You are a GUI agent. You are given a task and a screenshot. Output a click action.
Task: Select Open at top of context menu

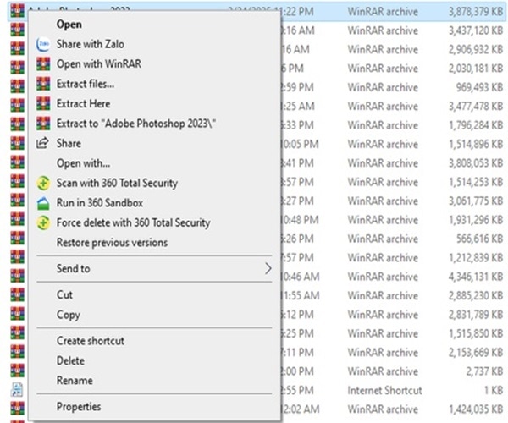(x=69, y=25)
